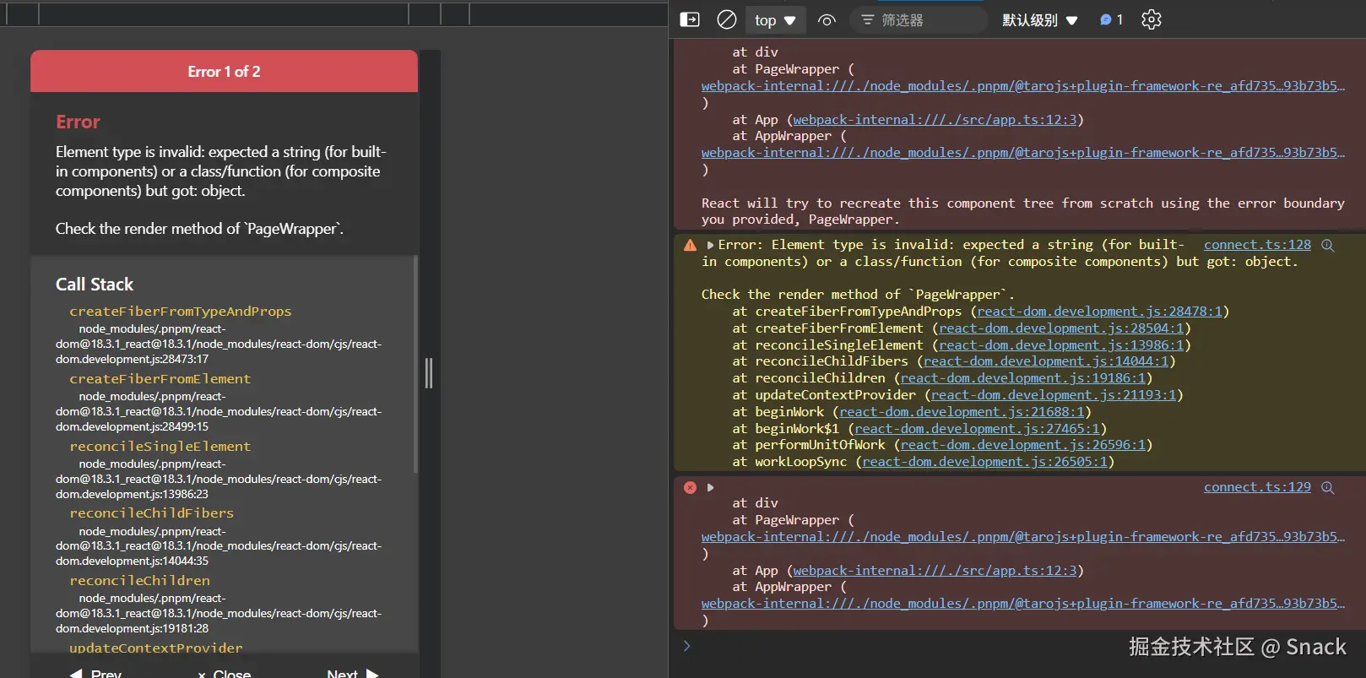Viewport: 1366px width, 678px height.
Task: Open the connect.ts:128 source link
Action: [x=1257, y=245]
